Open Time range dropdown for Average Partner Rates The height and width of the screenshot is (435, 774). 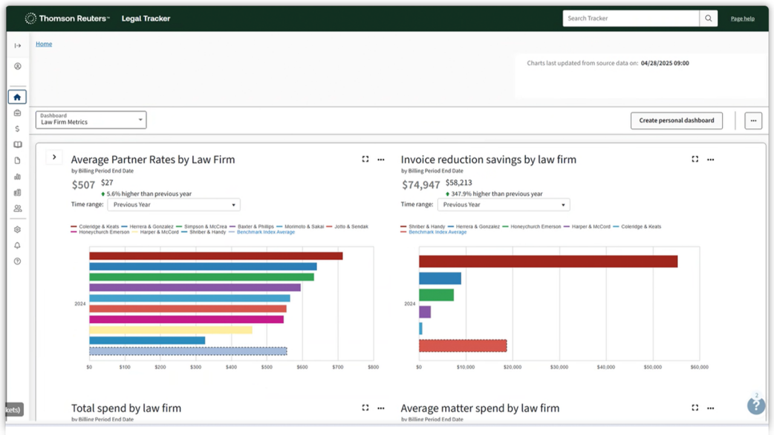click(x=174, y=205)
